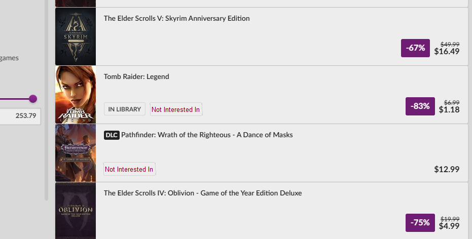472x239 pixels.
Task: Click the sidebar filter vertical scrollbar
Action: (x=46, y=100)
